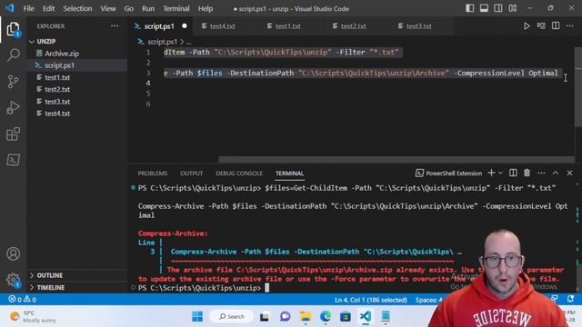Split the terminal pane

[x=513, y=173]
